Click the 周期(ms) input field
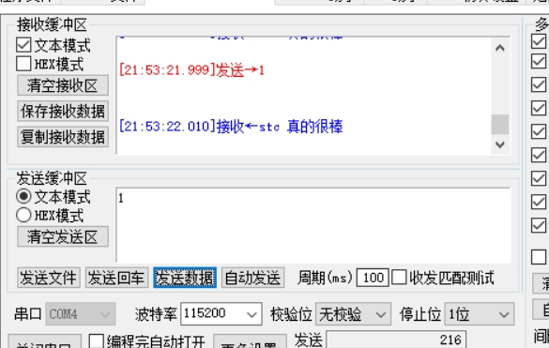This screenshot has height=348, width=549. coord(373,278)
